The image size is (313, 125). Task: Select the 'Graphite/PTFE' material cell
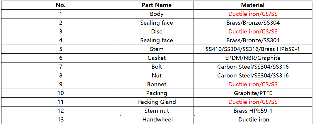(253, 93)
